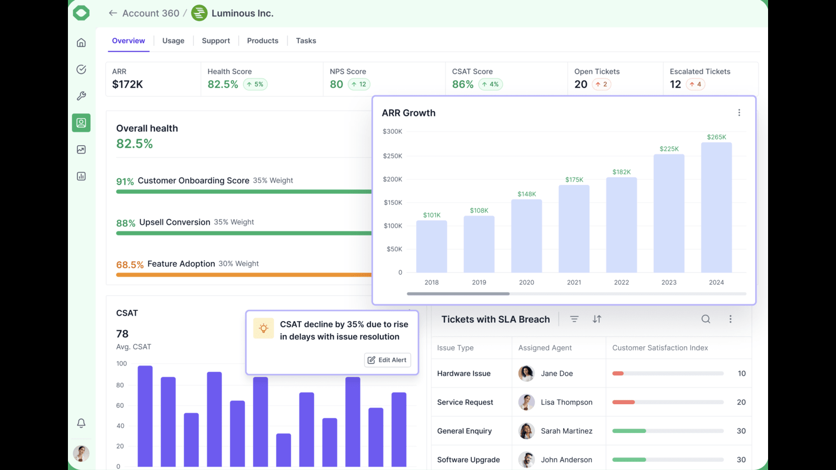Screen dimensions: 836x470
Task: Select the wrench tools icon in sidebar
Action: 81,96
